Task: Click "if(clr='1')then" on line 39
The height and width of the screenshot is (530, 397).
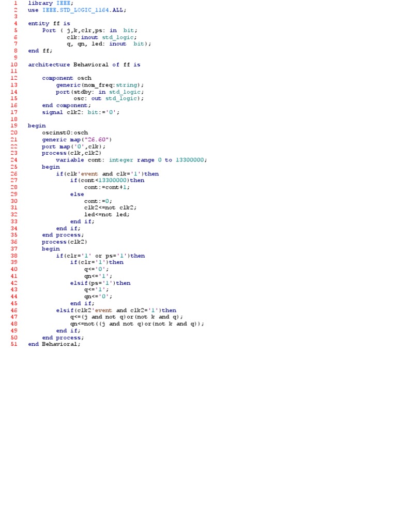Action: click(97, 262)
